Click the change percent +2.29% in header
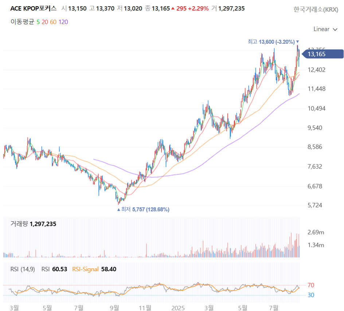 point(198,8)
